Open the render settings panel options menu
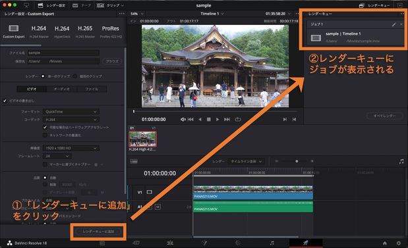Screen dimensions: 408x248 coord(121,14)
